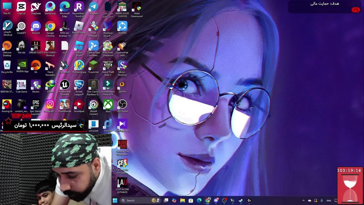
Task: Select the IDMan download manager icon
Action: (50, 87)
